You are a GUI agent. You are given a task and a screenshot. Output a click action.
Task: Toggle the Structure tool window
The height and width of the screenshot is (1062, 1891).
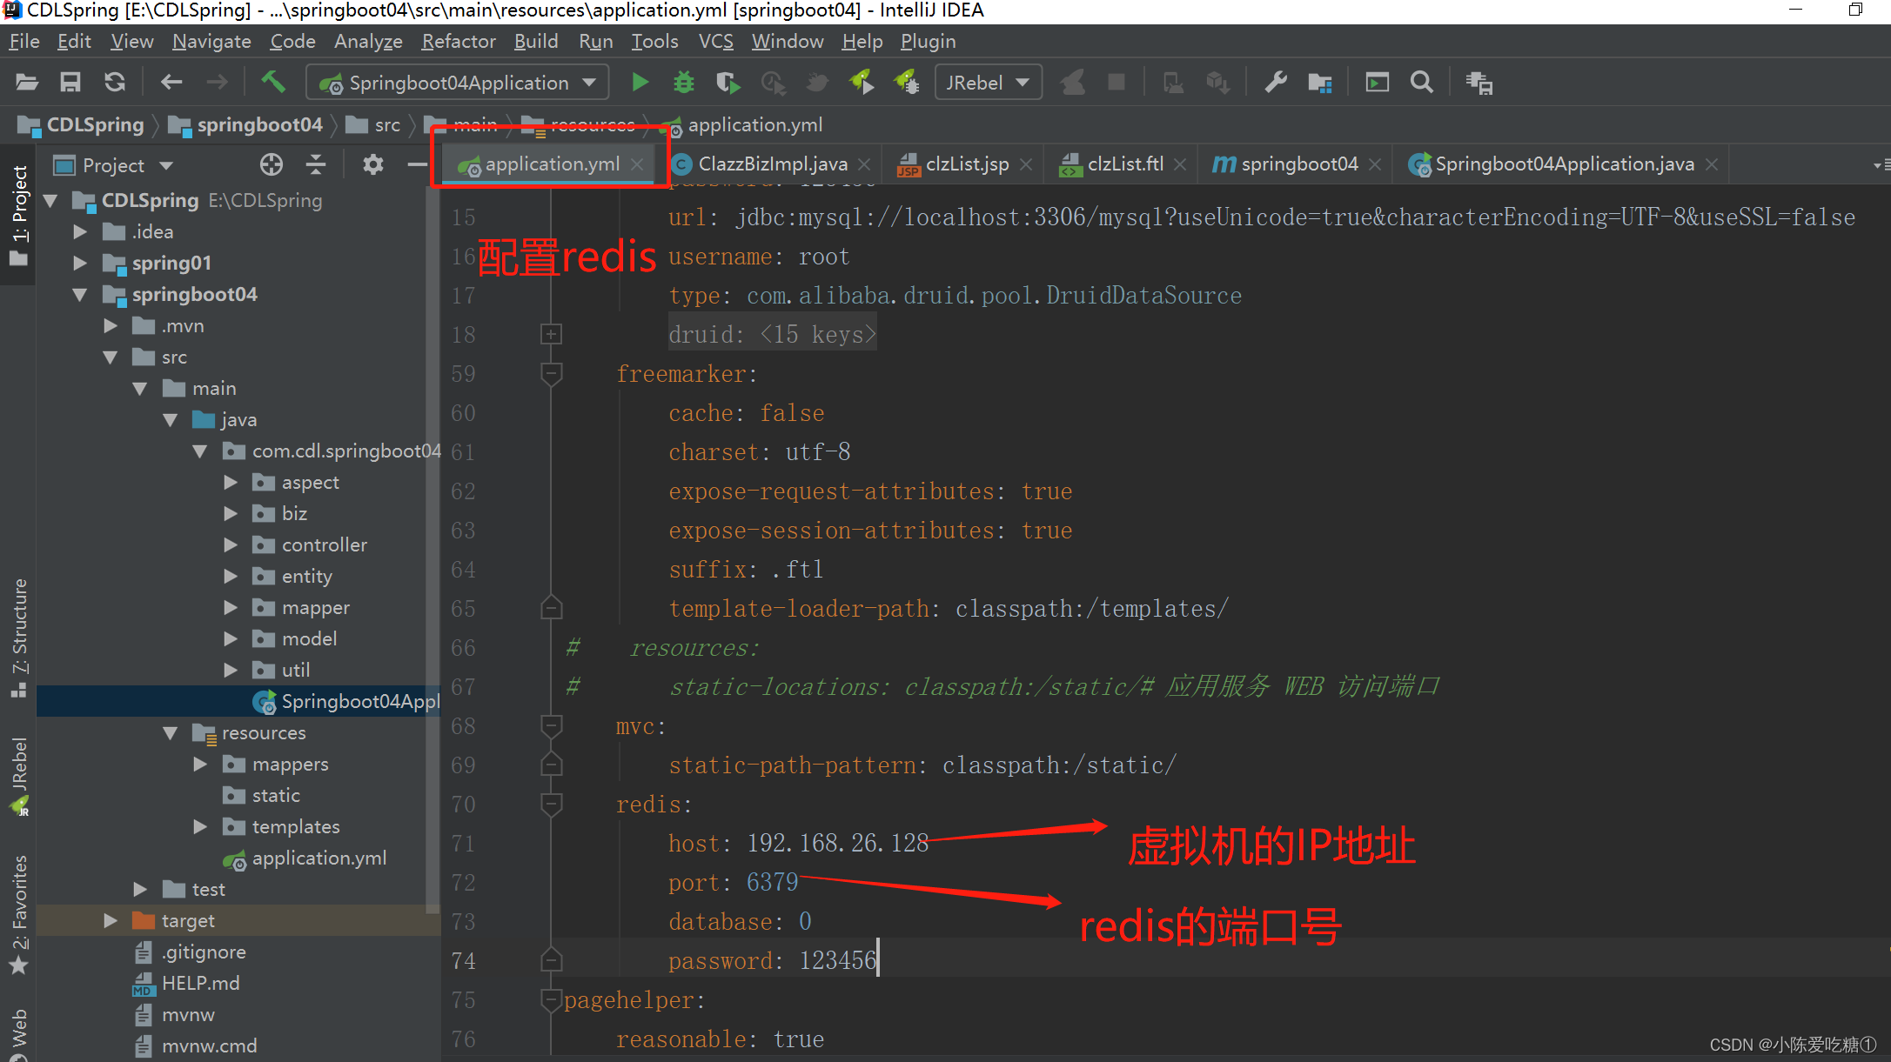pyautogui.click(x=19, y=637)
